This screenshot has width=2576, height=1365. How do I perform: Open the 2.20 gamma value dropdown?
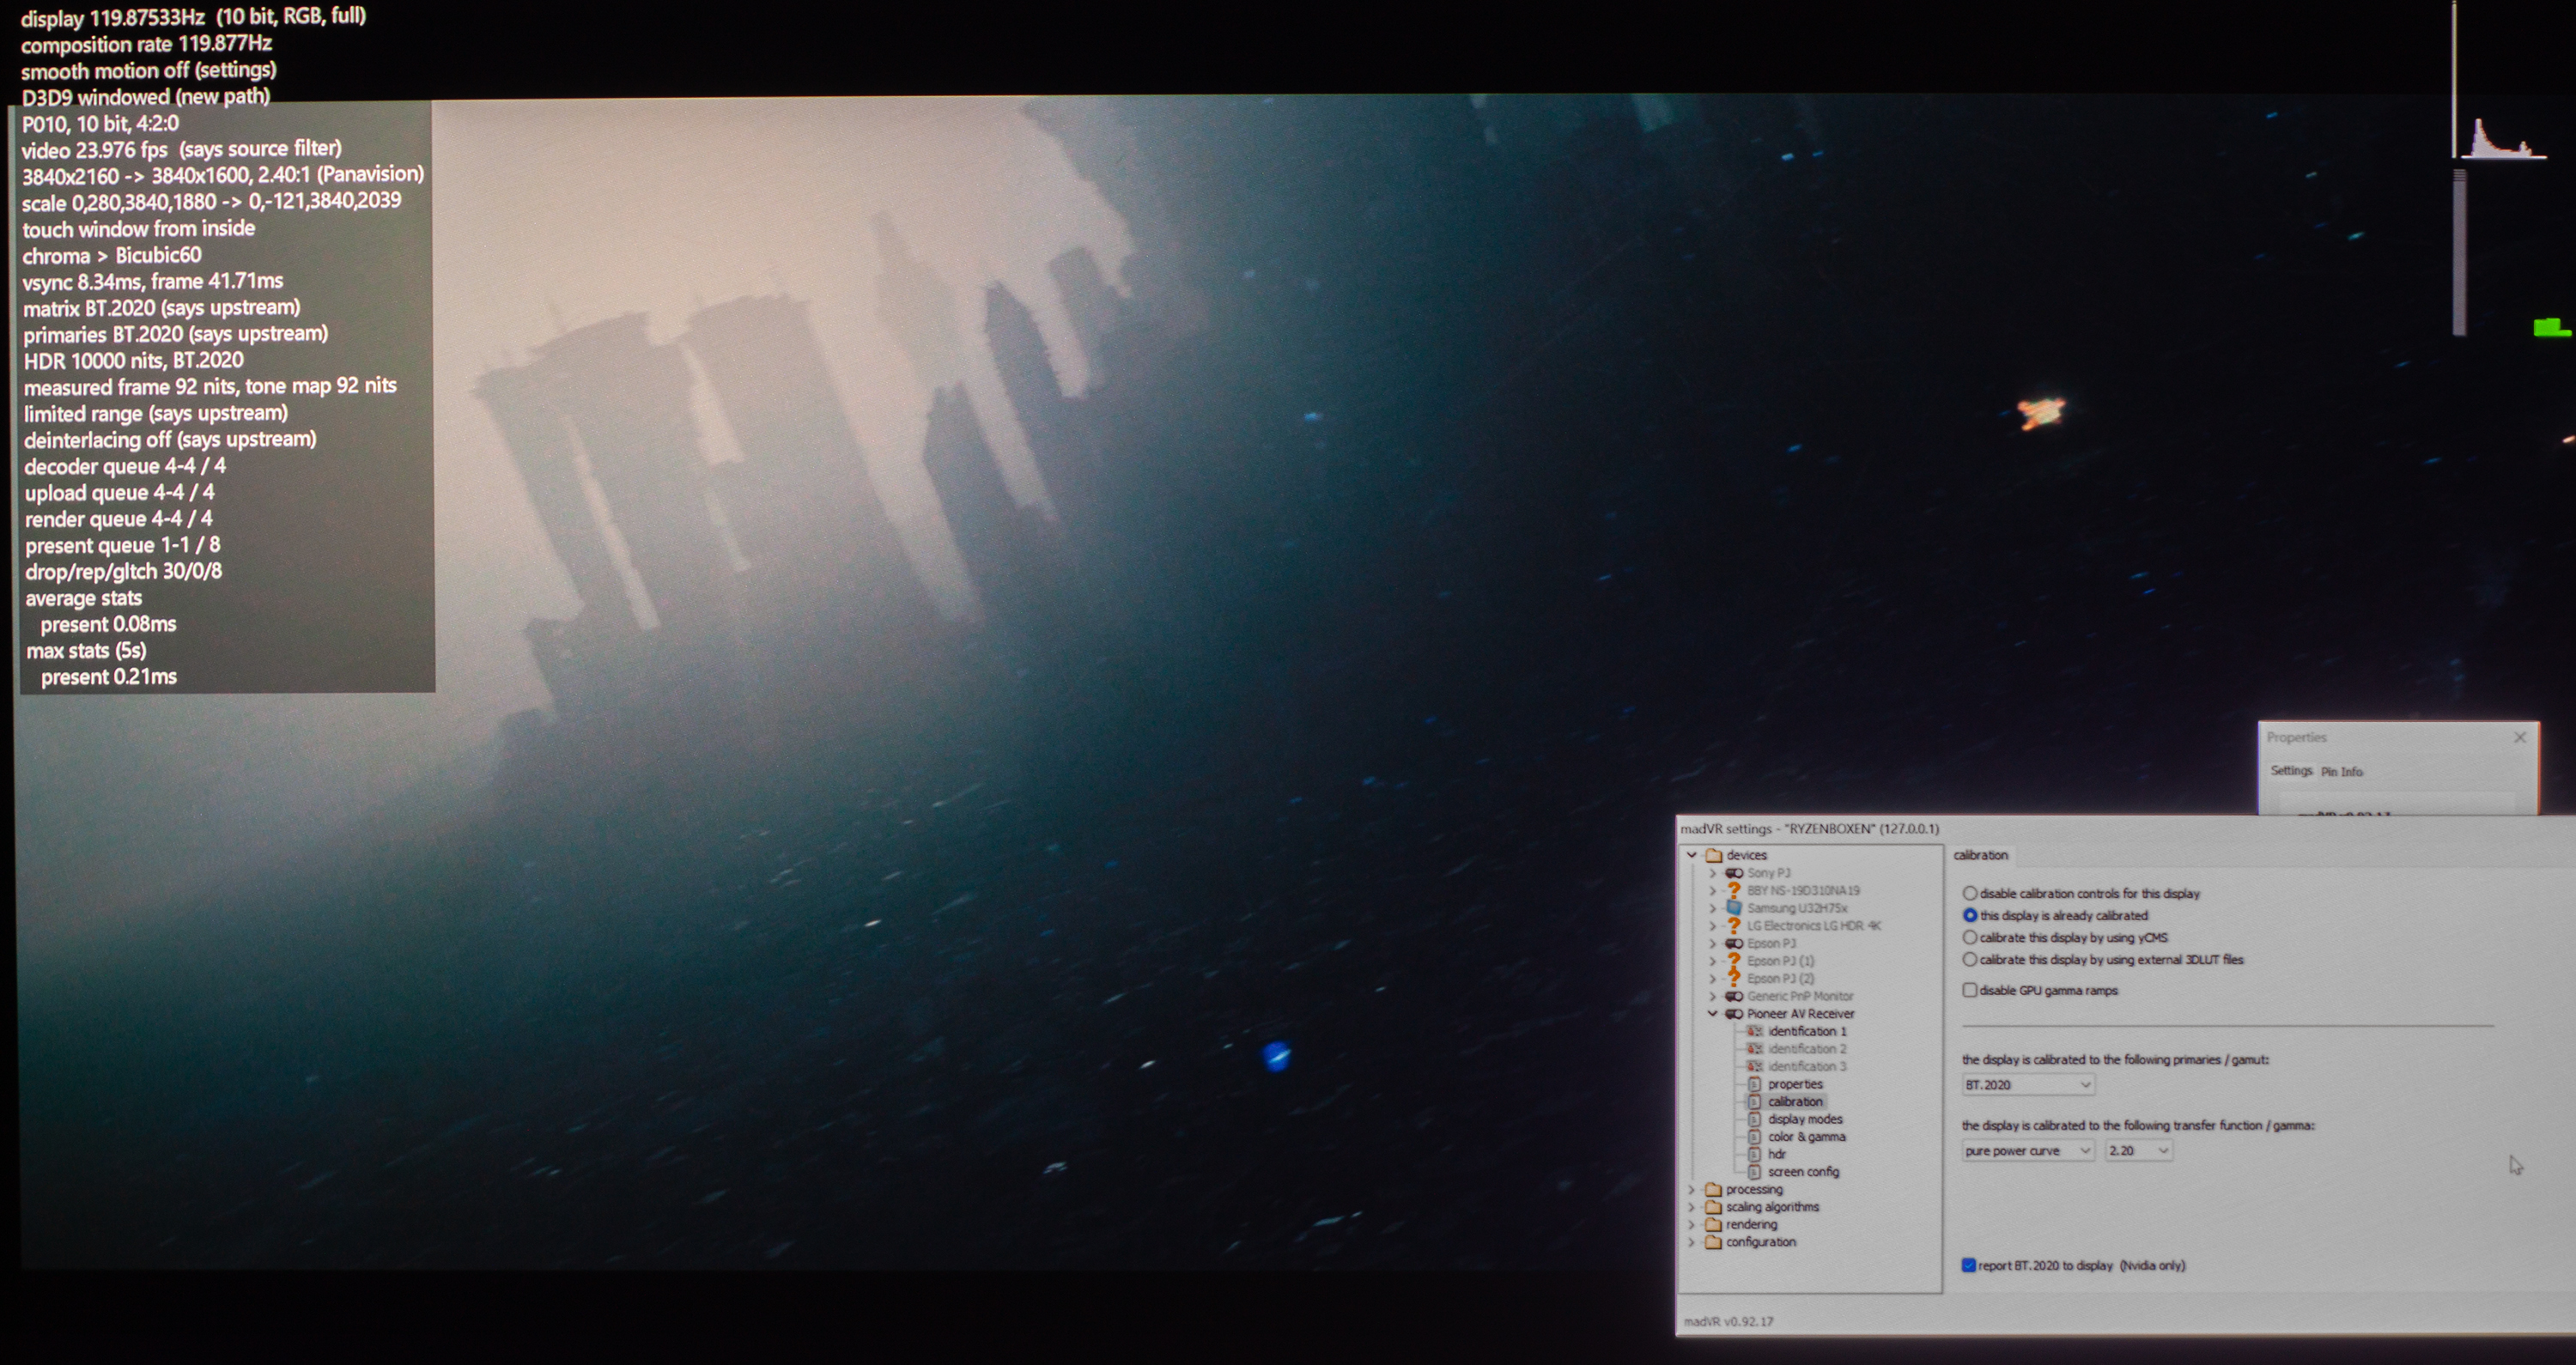point(2138,1151)
